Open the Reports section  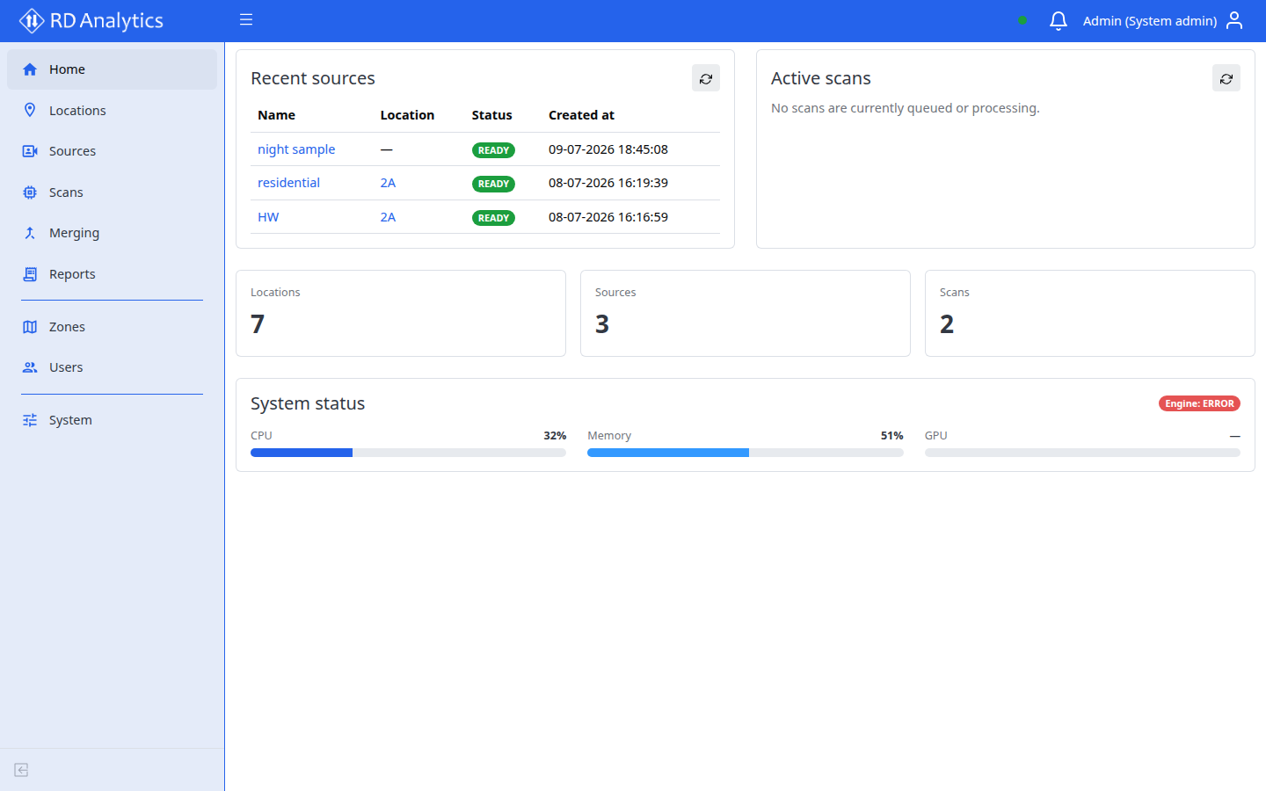click(x=112, y=274)
